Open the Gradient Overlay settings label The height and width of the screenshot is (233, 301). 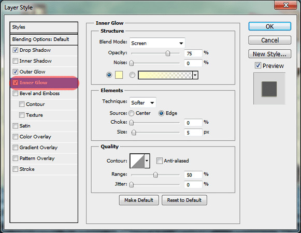pos(38,148)
